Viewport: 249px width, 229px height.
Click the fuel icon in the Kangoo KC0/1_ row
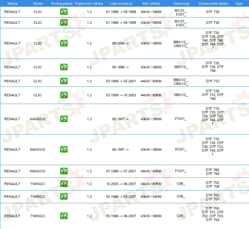coord(64,149)
